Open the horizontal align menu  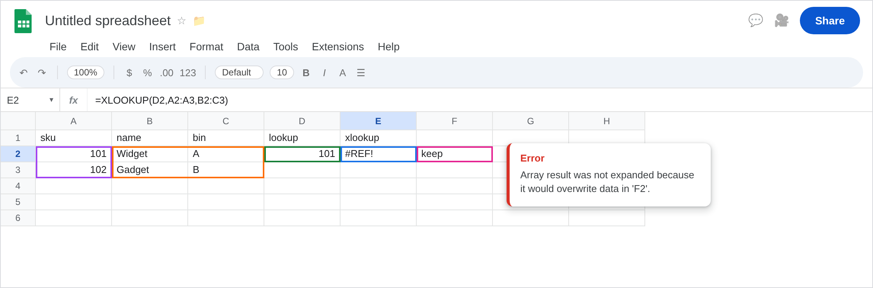[x=361, y=72]
